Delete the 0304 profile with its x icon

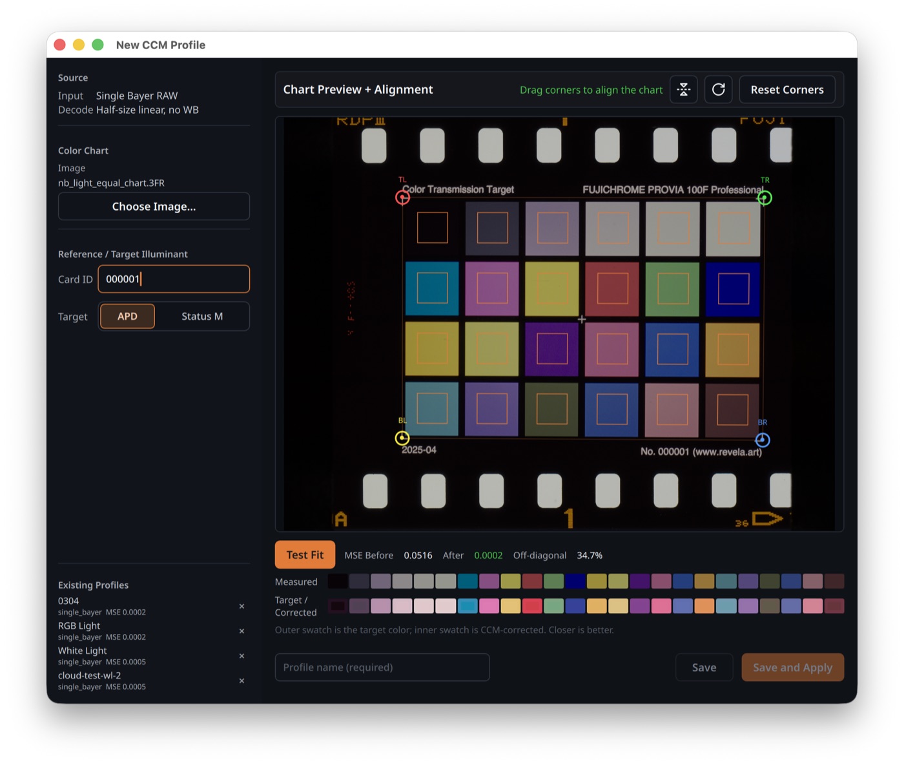tap(241, 606)
